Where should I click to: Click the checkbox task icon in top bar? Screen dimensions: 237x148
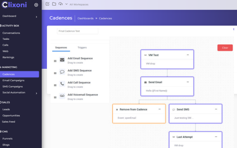click(48, 4)
